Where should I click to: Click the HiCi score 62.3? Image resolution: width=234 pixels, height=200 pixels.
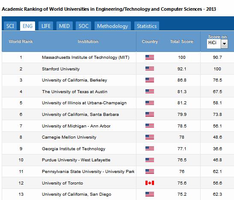[217, 194]
